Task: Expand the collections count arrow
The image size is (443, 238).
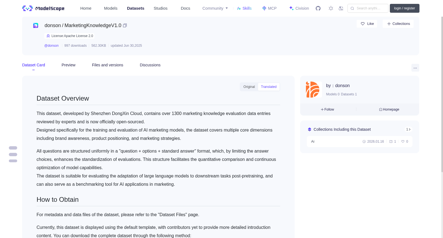Action: (x=408, y=129)
